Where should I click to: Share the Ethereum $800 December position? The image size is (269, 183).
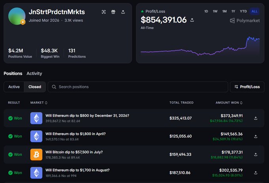coord(256,118)
